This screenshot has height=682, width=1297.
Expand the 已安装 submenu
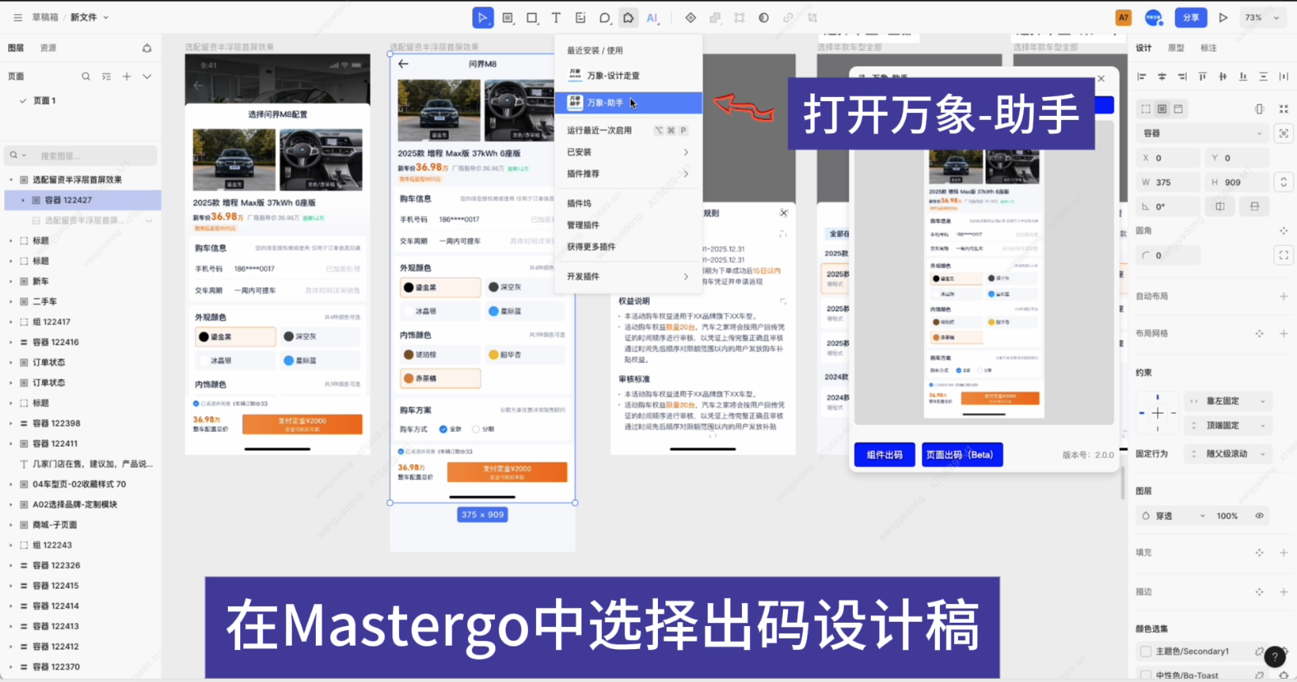pyautogui.click(x=628, y=152)
